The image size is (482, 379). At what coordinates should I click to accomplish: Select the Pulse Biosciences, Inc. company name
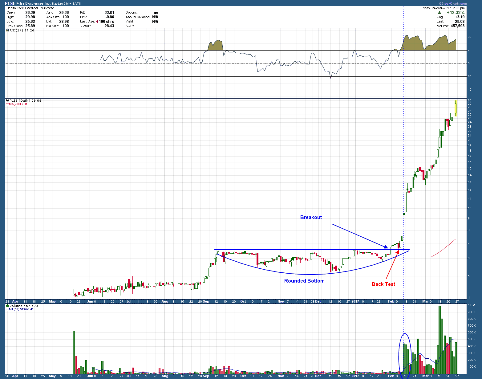point(33,4)
